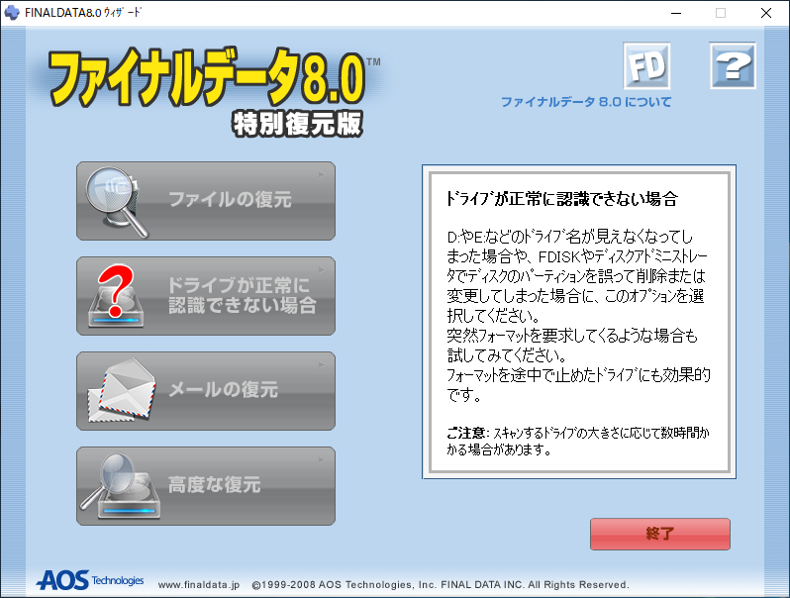Click the description heading ドライブが正常に認識できない場合

561,199
